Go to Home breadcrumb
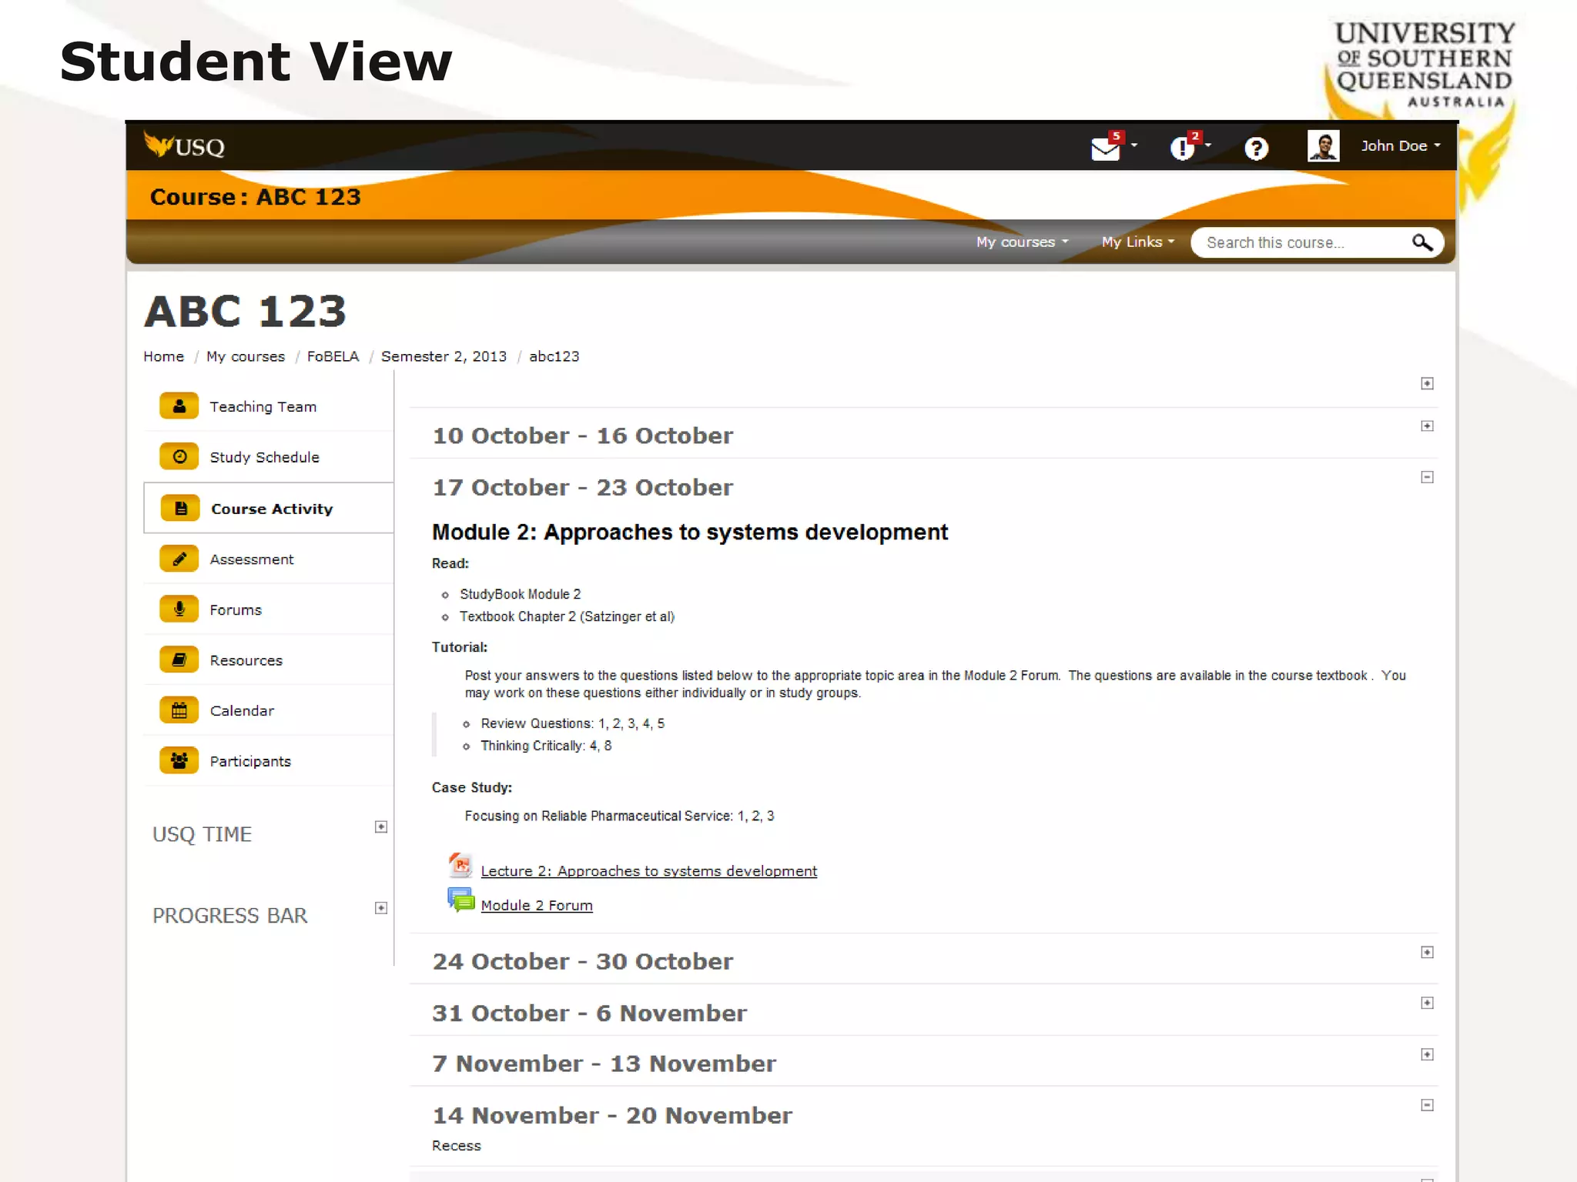The height and width of the screenshot is (1182, 1577). (x=163, y=356)
